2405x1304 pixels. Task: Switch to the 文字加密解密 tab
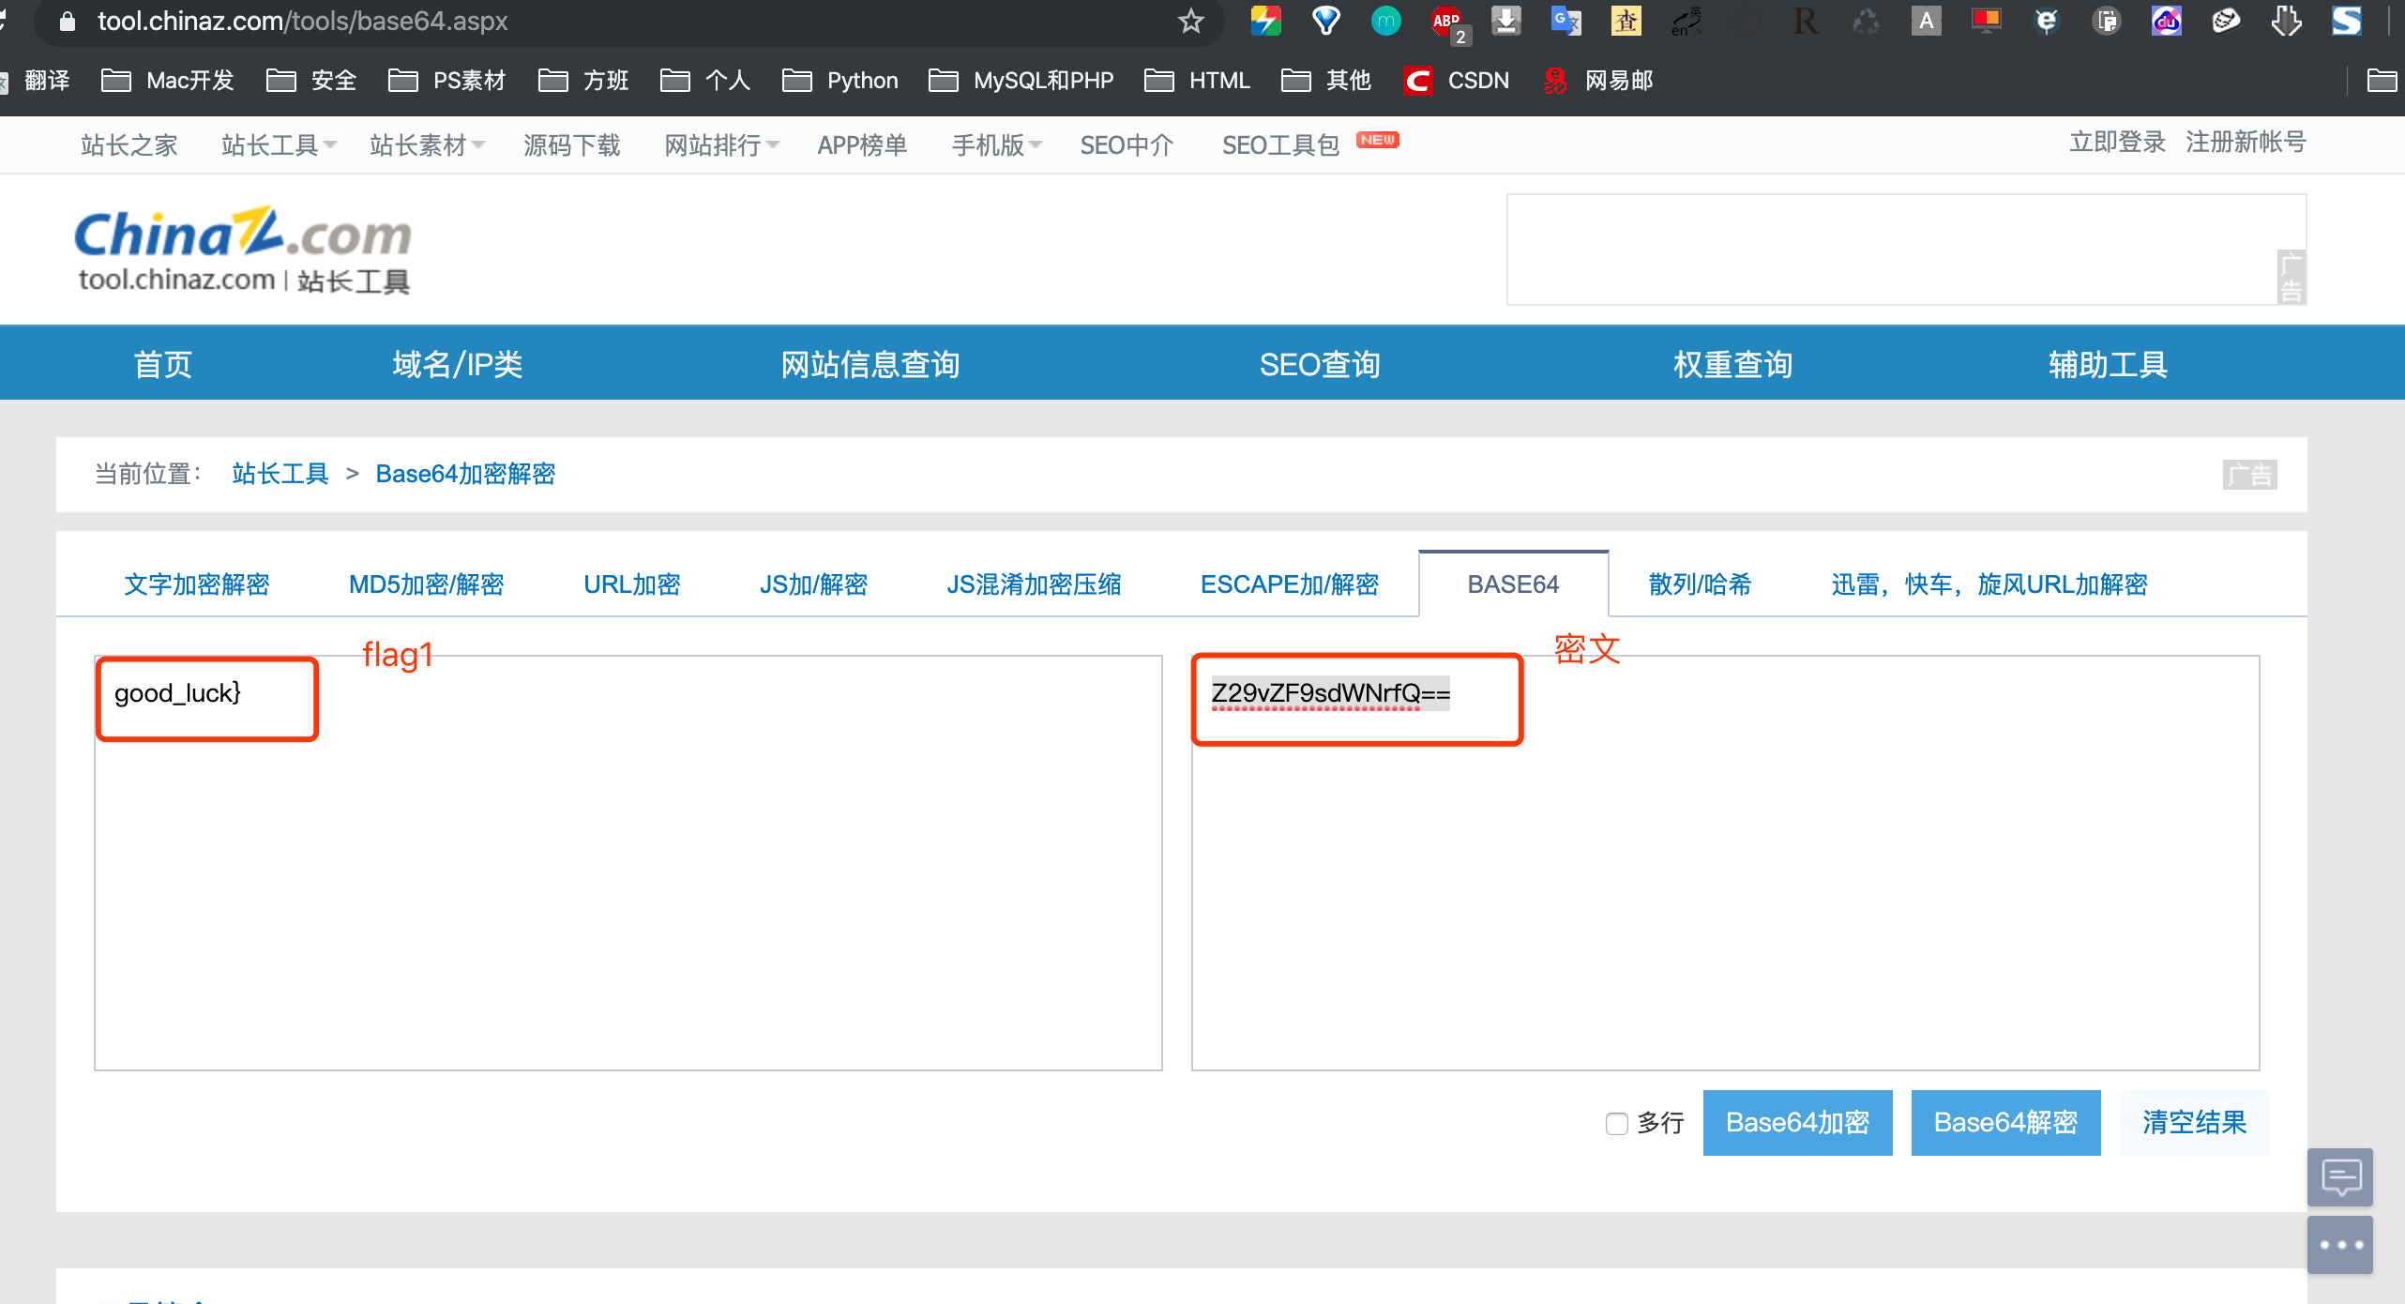(x=197, y=584)
